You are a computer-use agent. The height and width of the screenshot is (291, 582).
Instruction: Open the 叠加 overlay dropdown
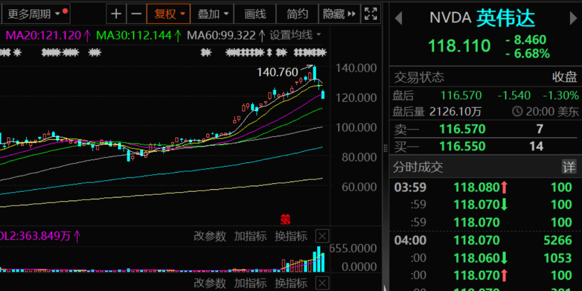[213, 14]
